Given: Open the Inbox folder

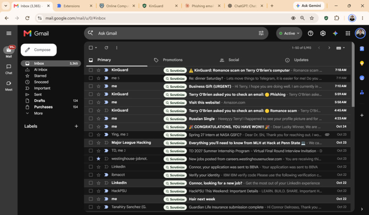Looking at the screenshot, I should tap(51, 63).
